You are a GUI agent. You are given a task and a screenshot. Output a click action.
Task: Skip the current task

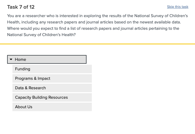click(x=178, y=7)
